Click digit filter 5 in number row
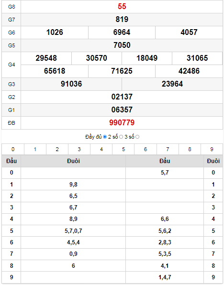This screenshot has height=285, width=224. (x=123, y=149)
